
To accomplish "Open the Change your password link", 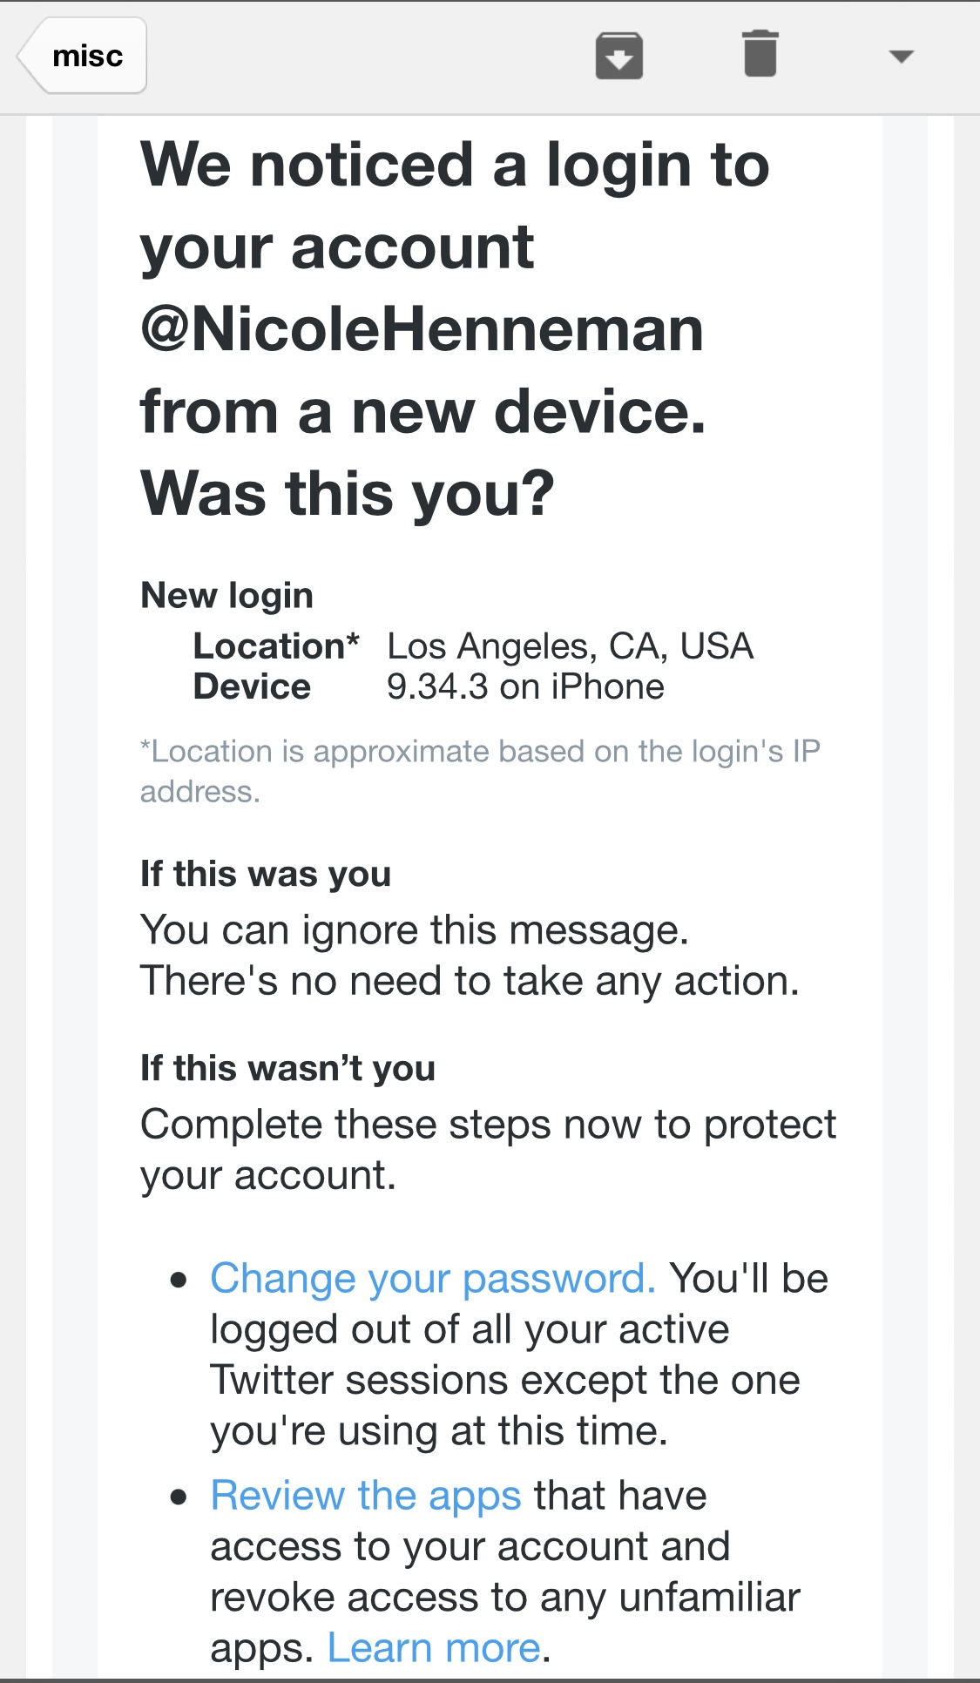I will click(432, 1279).
